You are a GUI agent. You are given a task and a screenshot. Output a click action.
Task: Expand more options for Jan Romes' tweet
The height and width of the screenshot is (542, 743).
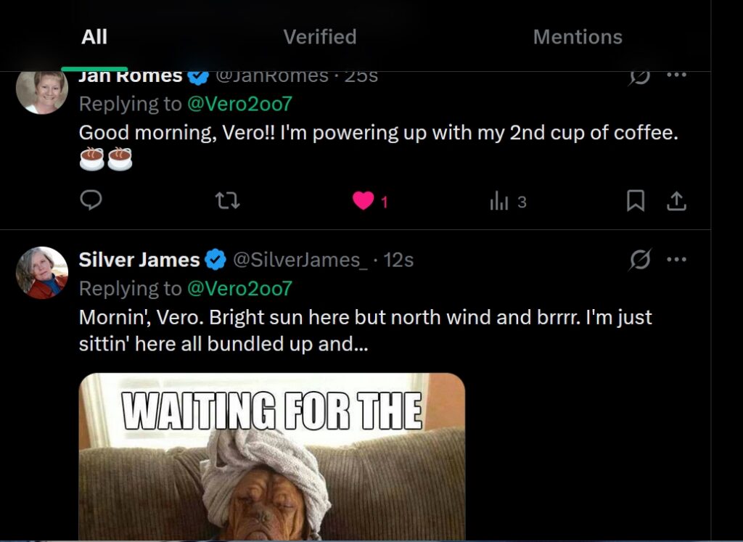tap(676, 75)
